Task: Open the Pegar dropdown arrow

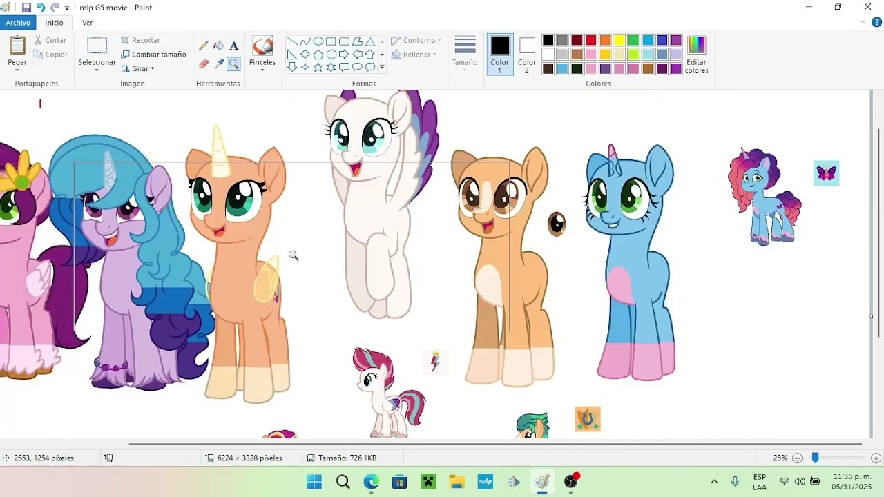Action: tap(17, 70)
